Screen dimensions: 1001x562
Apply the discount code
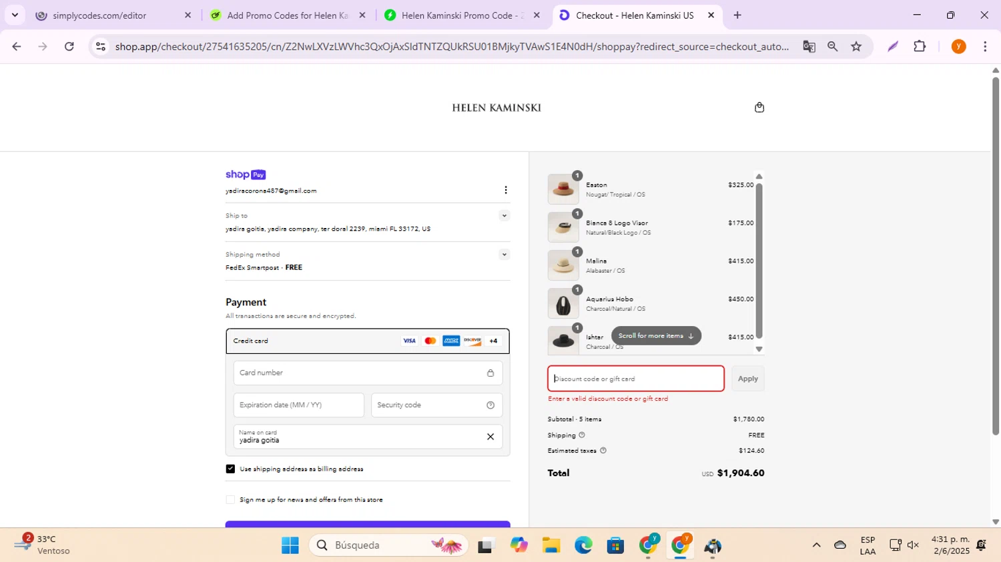(x=748, y=379)
